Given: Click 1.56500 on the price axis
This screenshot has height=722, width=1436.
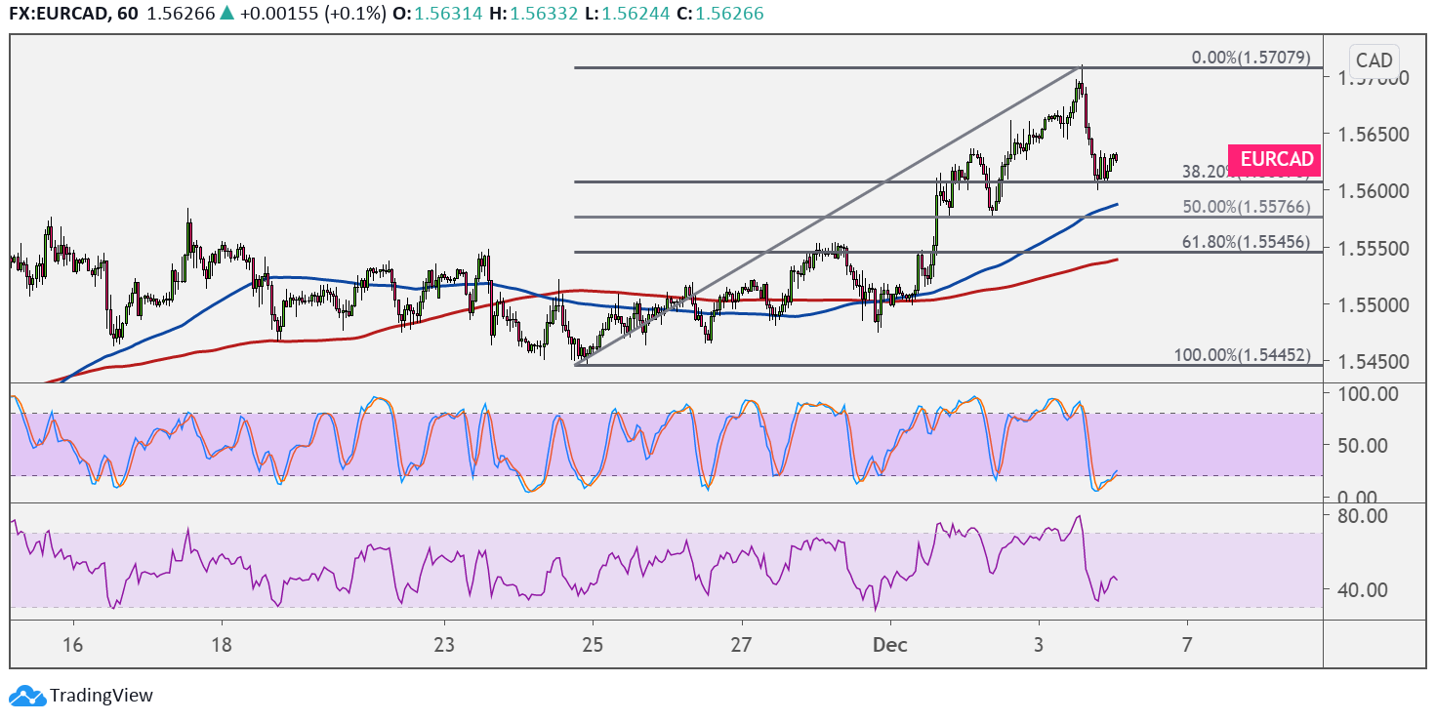Looking at the screenshot, I should click(1372, 134).
